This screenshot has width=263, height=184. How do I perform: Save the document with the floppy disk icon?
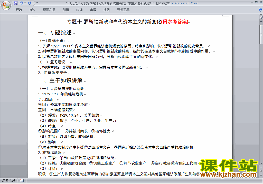(16, 3)
